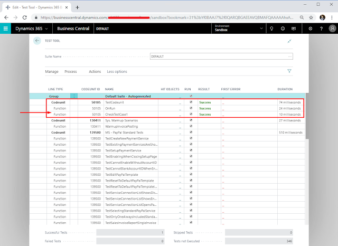Viewport: 338px width, 246px height.
Task: Click the browser forward arrow
Action: pyautogui.click(x=15, y=17)
